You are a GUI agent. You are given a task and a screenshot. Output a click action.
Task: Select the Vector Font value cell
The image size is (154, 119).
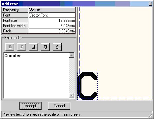point(52,15)
